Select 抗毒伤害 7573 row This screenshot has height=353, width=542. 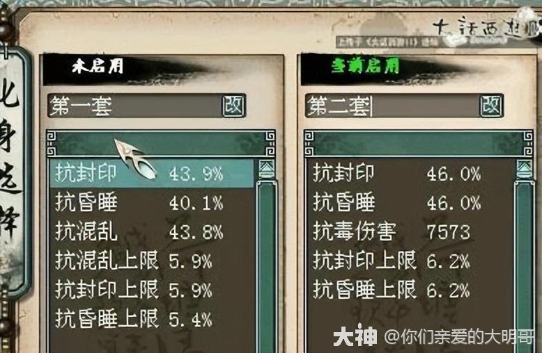pyautogui.click(x=410, y=231)
